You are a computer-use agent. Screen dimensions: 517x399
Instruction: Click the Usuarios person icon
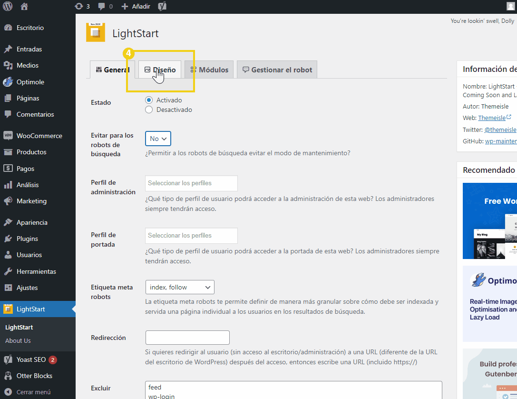coord(8,255)
